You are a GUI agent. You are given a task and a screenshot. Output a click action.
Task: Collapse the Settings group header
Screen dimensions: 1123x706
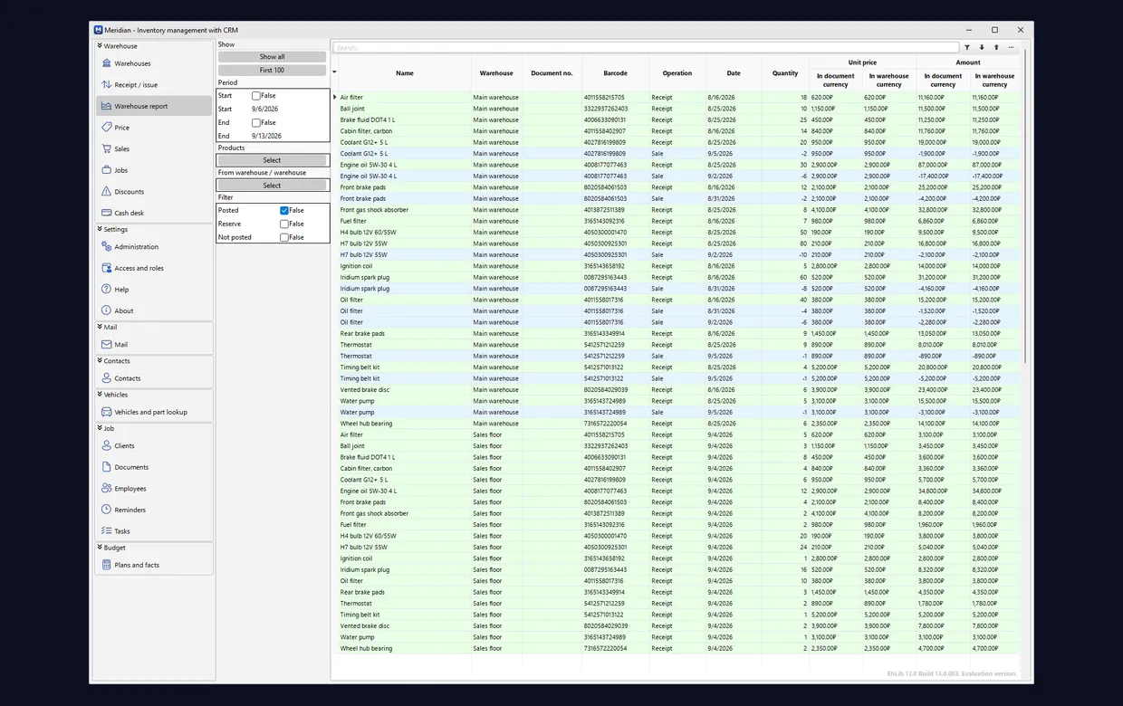point(153,229)
